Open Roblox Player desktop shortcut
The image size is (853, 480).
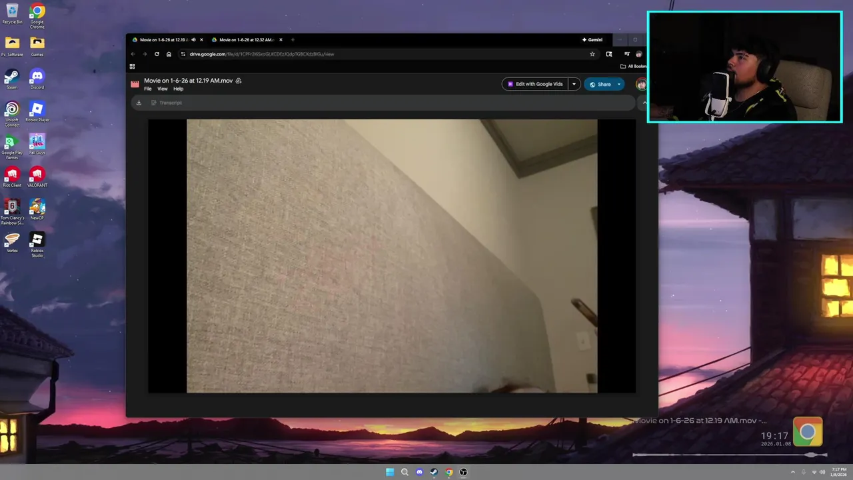point(37,111)
